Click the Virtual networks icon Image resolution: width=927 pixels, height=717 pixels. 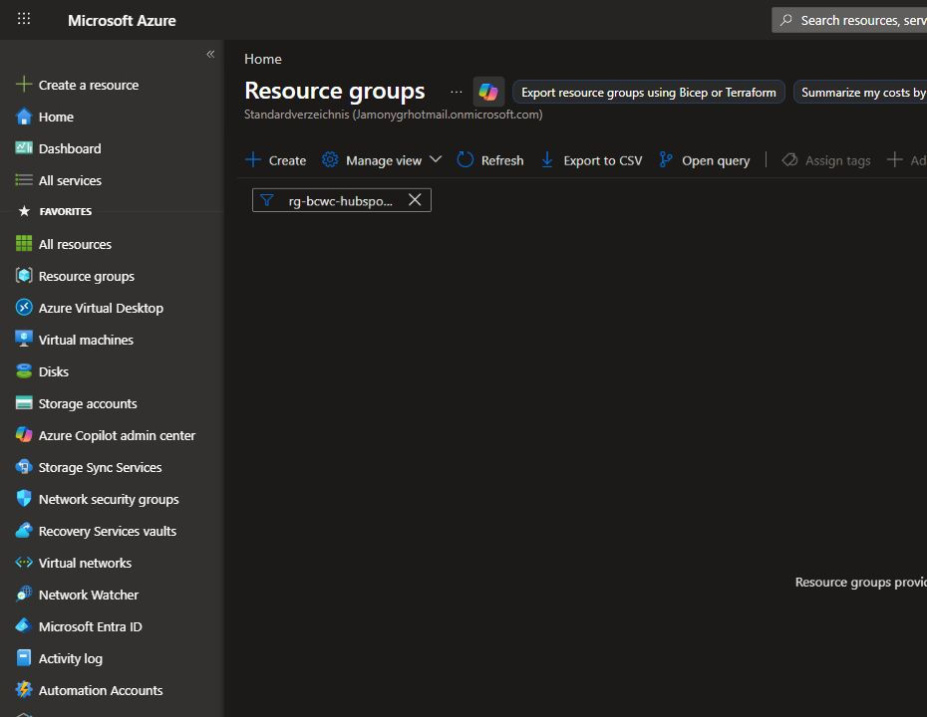coord(24,563)
